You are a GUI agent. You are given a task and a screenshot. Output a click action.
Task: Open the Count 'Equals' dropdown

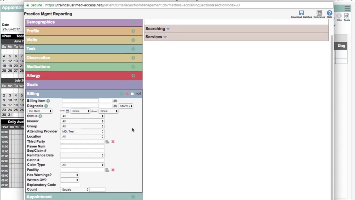[x=74, y=190]
